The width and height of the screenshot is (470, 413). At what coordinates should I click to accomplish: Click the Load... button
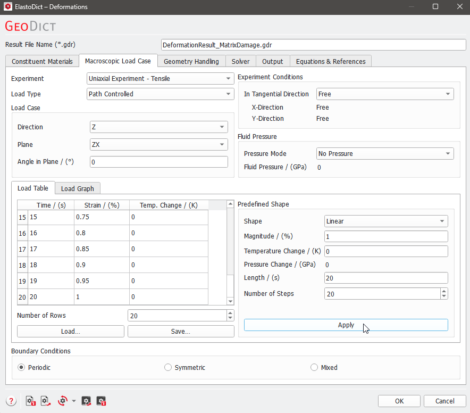tap(70, 332)
